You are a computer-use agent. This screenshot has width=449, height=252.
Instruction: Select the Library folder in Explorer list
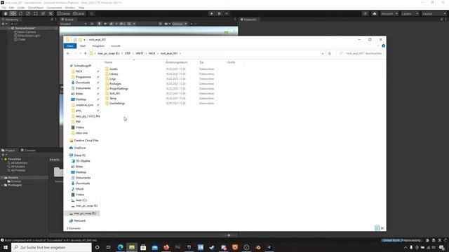click(x=114, y=74)
